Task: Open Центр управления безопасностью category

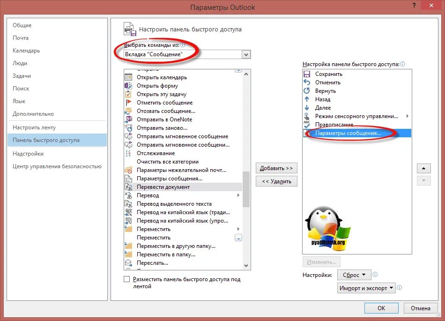Action: pyautogui.click(x=57, y=166)
